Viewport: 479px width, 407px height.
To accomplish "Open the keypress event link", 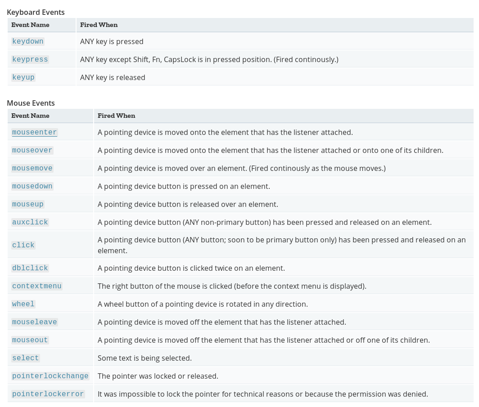I will (x=30, y=59).
